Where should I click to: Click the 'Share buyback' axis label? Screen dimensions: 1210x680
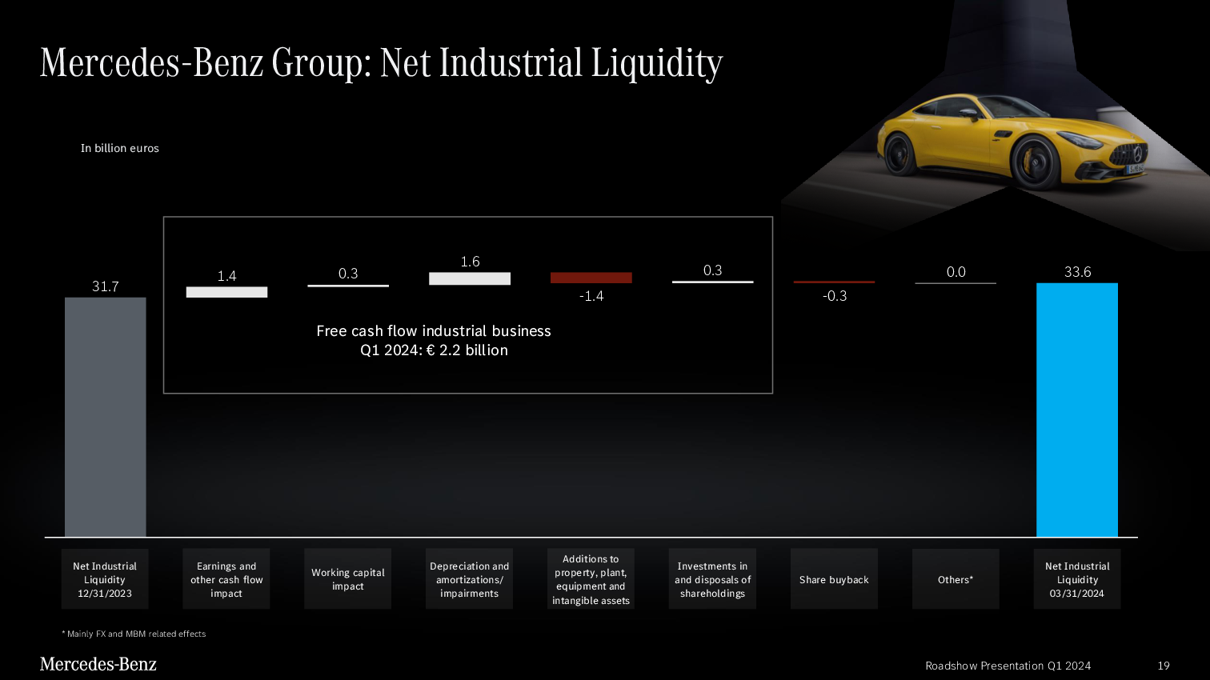(x=834, y=579)
